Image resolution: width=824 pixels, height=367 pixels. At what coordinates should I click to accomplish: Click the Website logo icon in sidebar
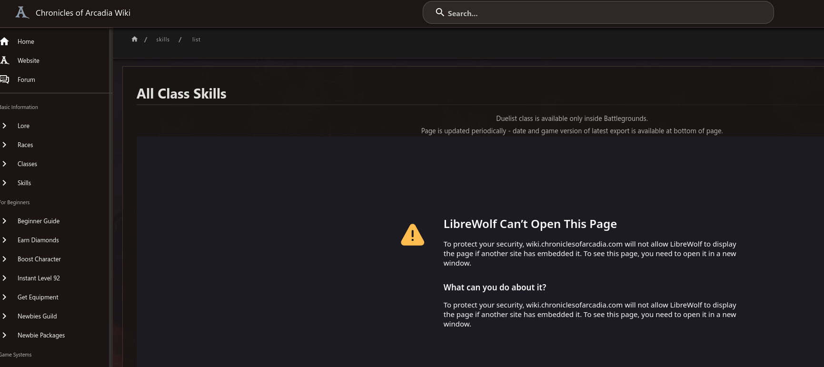(x=5, y=60)
